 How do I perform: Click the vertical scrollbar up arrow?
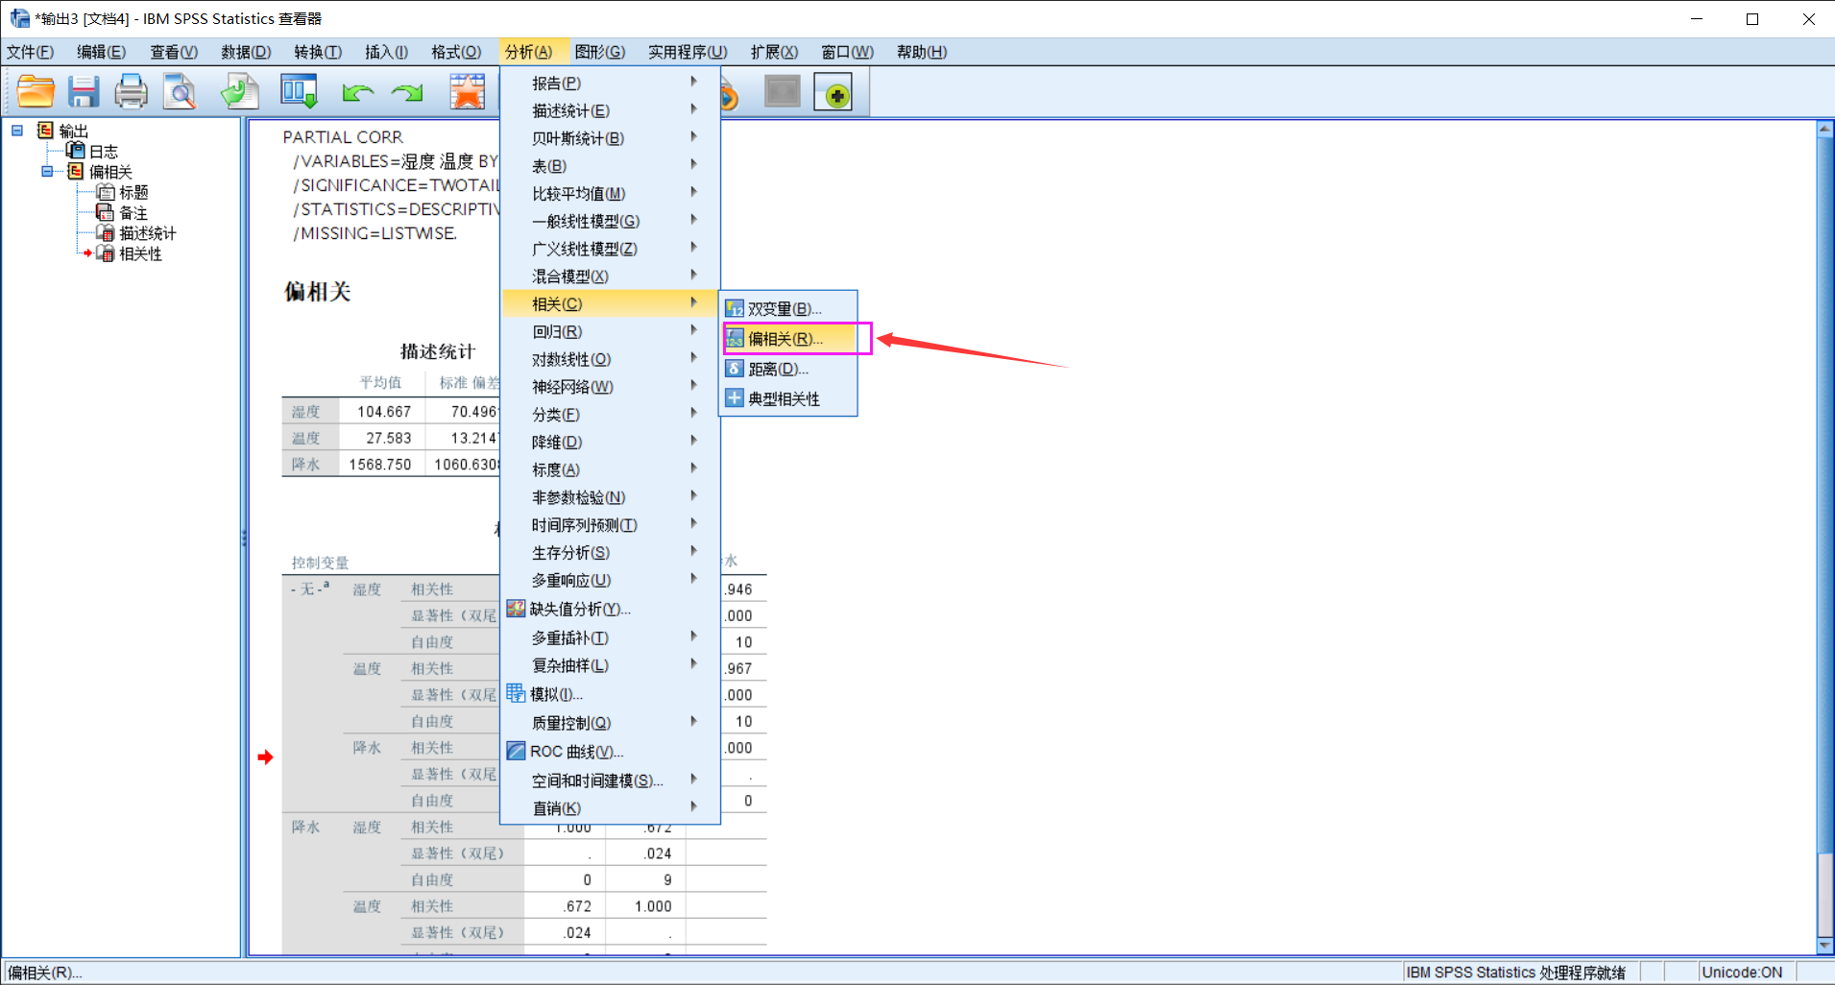1824,129
